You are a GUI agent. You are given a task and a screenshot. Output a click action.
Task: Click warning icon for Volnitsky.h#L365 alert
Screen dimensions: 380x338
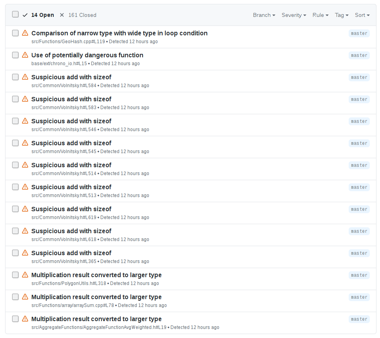25,253
